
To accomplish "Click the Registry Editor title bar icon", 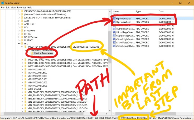I will [x=2, y=3].
